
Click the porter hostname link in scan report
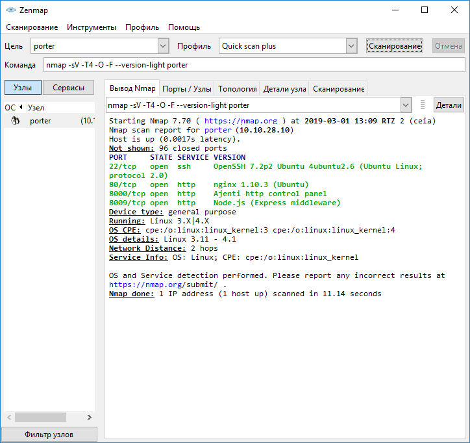coord(218,130)
